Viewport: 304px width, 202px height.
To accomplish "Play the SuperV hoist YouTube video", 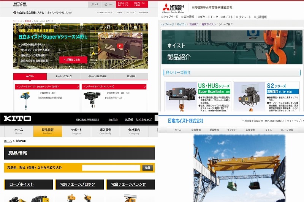I will (x=120, y=46).
